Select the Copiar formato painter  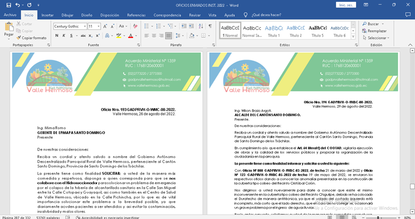tap(31, 38)
